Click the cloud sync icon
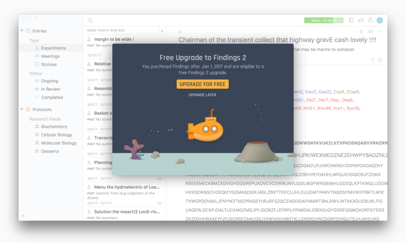This screenshot has width=406, height=243. click(361, 20)
